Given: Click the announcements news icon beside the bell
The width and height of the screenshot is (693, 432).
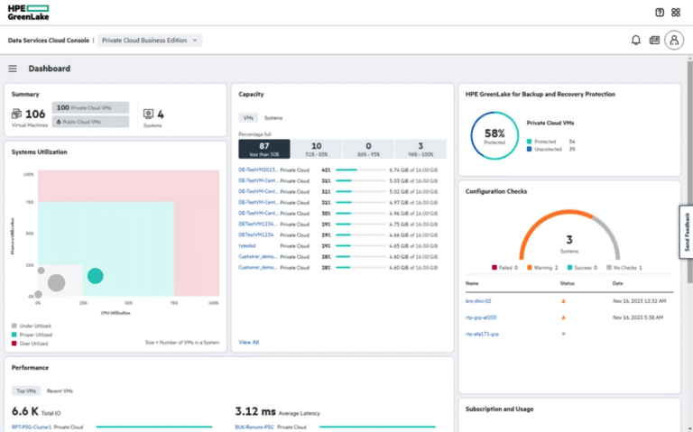Looking at the screenshot, I should coord(654,41).
